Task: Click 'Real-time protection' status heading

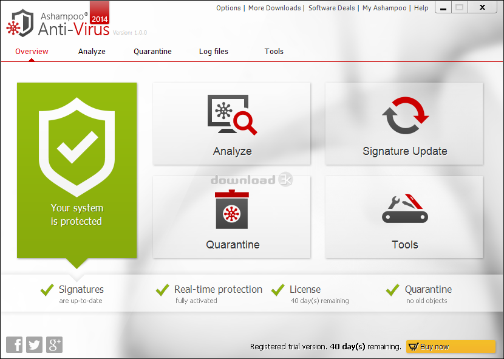Action: (x=218, y=289)
